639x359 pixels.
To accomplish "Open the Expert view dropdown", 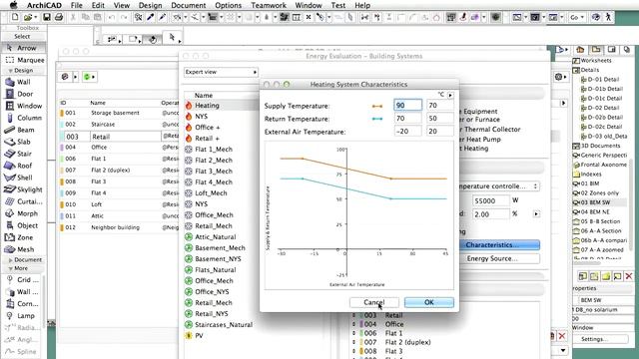I will click(221, 72).
